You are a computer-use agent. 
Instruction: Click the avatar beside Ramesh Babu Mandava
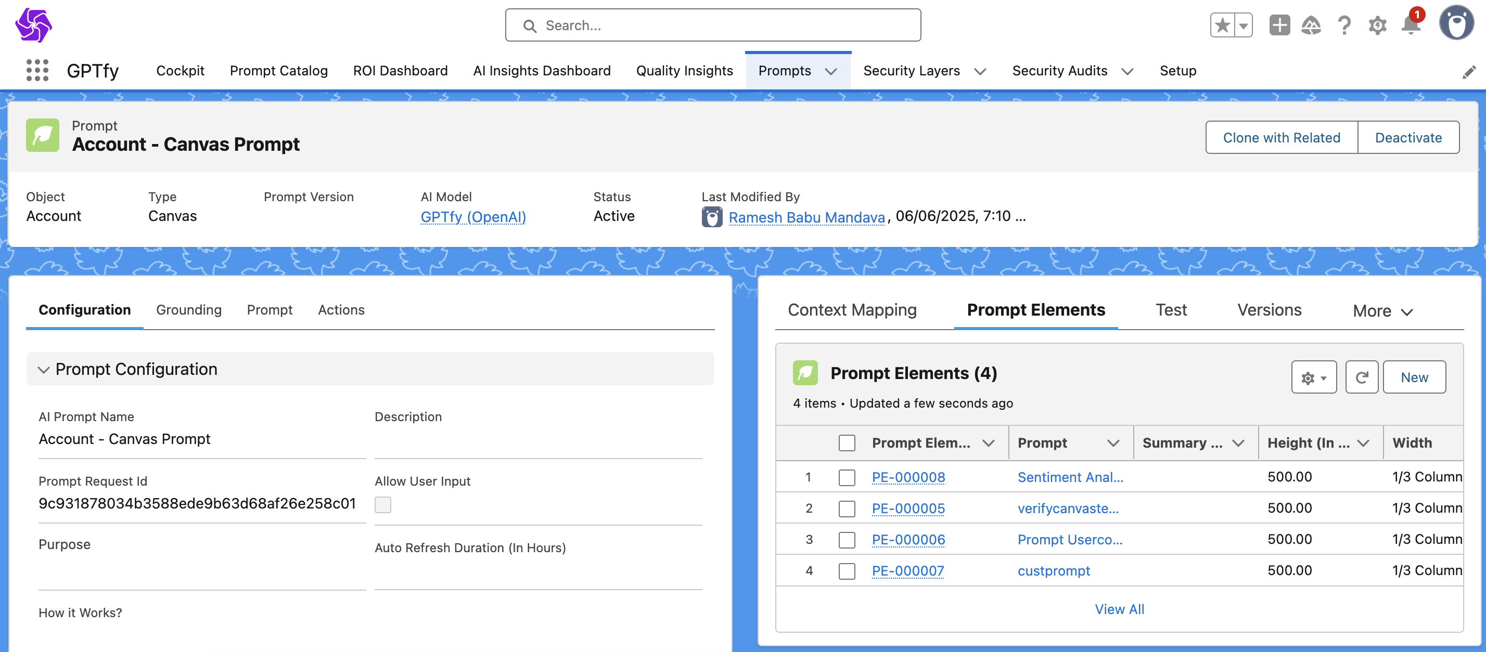pos(712,217)
